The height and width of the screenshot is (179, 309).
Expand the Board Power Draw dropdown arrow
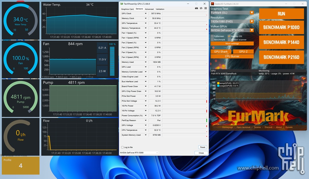[x=146, y=86]
